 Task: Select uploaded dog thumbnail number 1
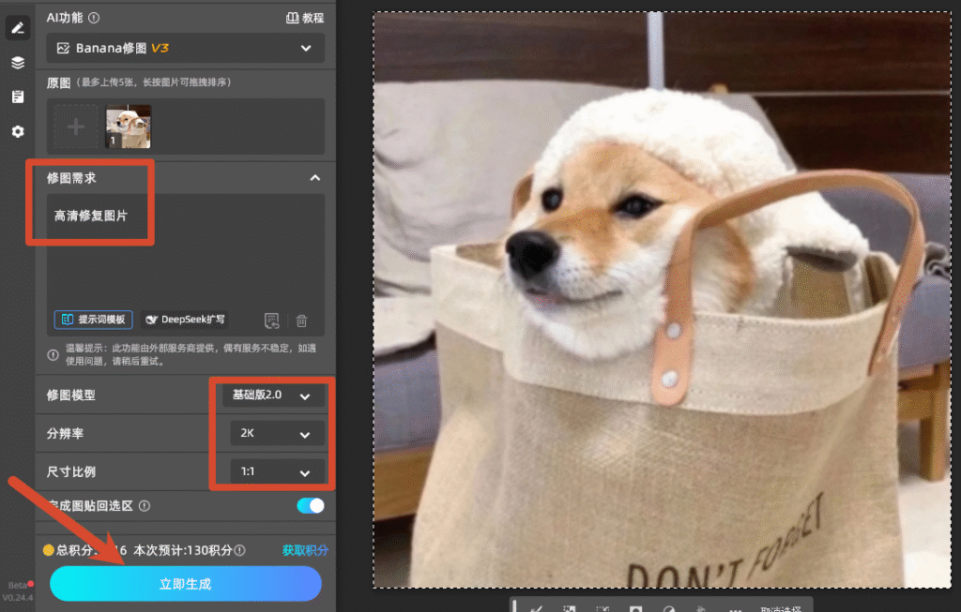click(128, 127)
